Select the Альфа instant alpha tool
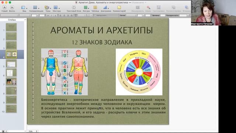 (x=148, y=8)
